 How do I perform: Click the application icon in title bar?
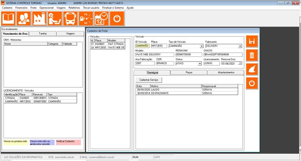[x=3, y=3]
